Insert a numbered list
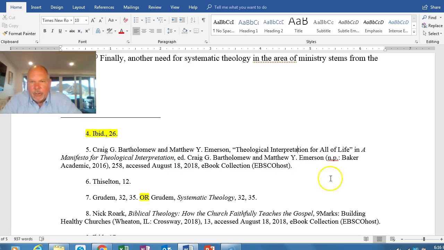This screenshot has width=444, height=250. (148, 20)
